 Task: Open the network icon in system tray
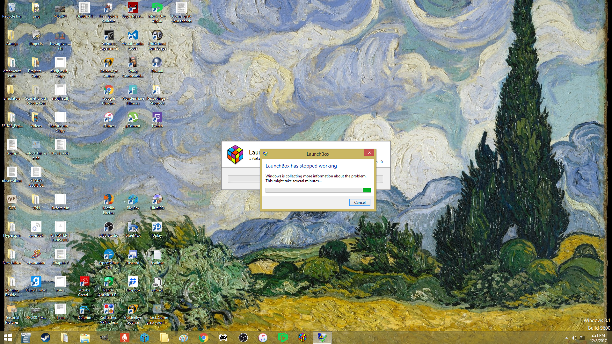pyautogui.click(x=582, y=338)
